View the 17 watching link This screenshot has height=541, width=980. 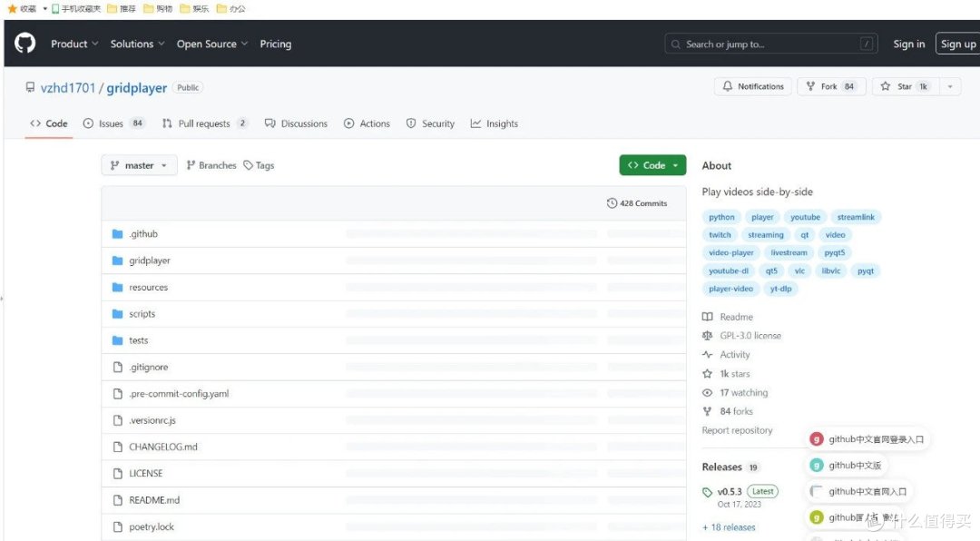point(735,393)
